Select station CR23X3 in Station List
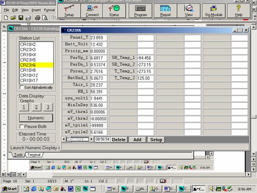Viewport: 257px width, 193px height. click(37, 50)
